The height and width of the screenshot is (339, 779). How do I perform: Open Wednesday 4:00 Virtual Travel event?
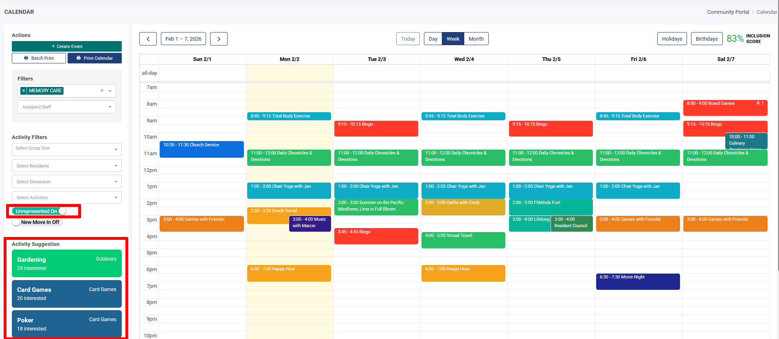(x=463, y=240)
